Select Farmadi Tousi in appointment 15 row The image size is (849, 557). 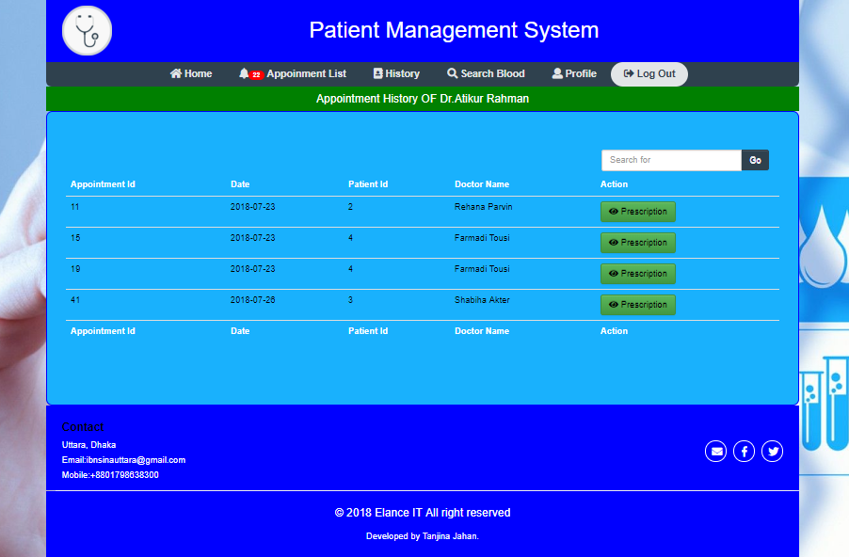[x=482, y=238]
